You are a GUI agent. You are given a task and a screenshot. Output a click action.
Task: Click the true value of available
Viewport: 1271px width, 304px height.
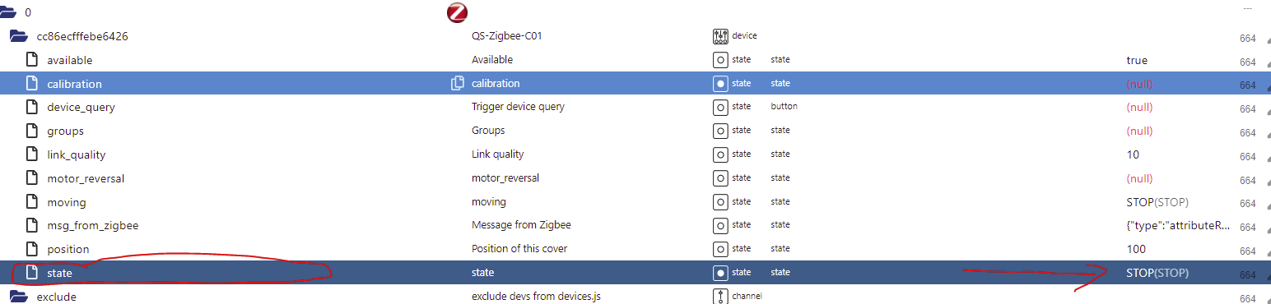[x=1137, y=60]
